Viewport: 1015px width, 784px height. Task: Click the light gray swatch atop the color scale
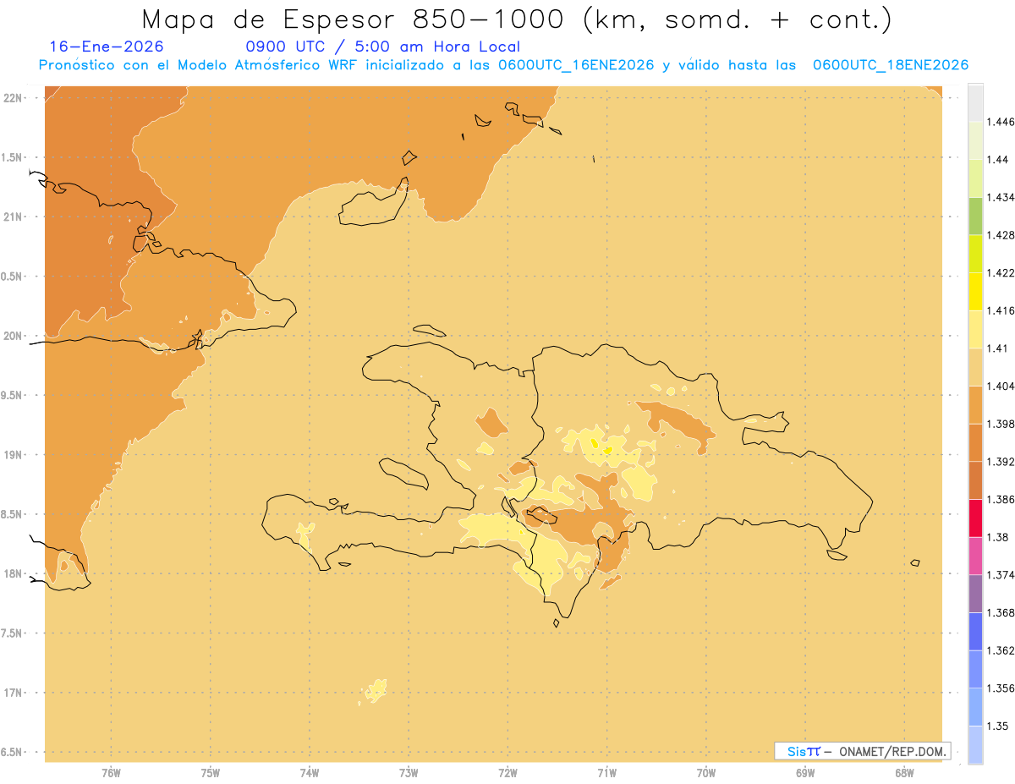(975, 102)
